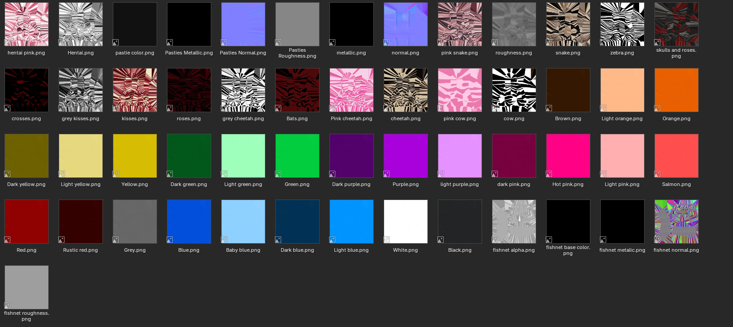Click the Pasties Roughness.png label
733x327 pixels.
297,53
